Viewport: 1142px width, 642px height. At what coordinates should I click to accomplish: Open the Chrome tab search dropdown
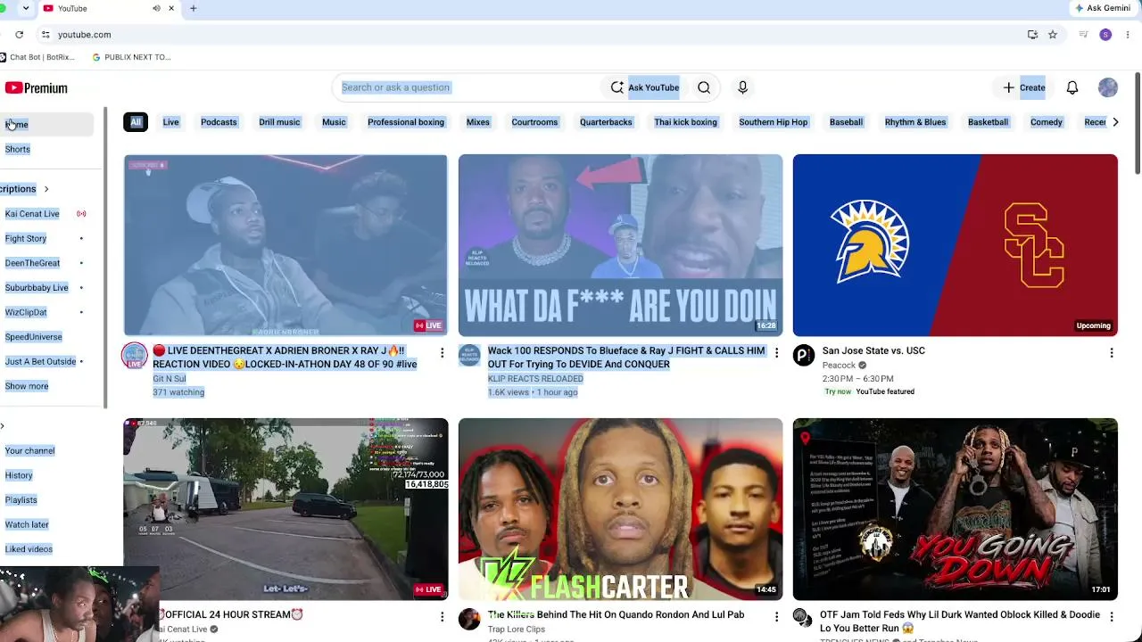click(x=25, y=9)
